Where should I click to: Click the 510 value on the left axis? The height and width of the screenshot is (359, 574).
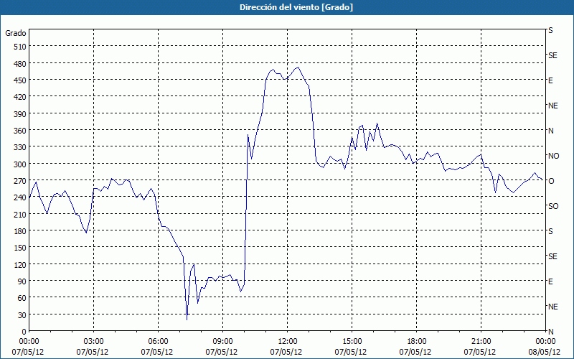click(x=21, y=47)
